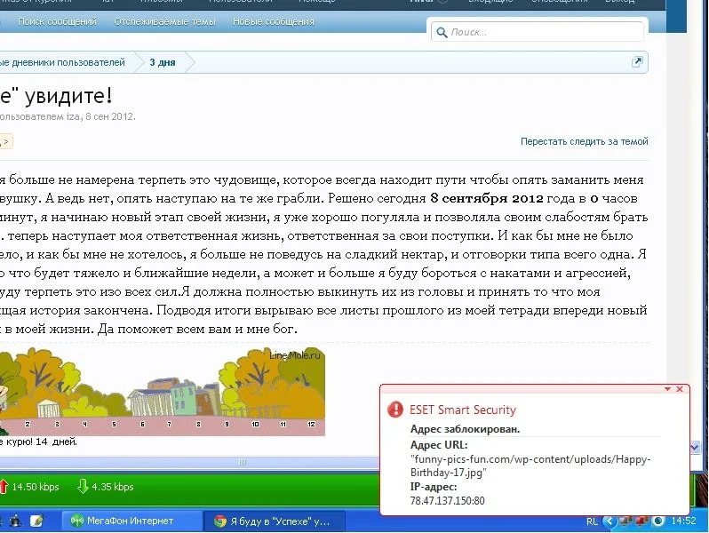Click the notepad quick launch icon
The width and height of the screenshot is (709, 533).
click(36, 521)
